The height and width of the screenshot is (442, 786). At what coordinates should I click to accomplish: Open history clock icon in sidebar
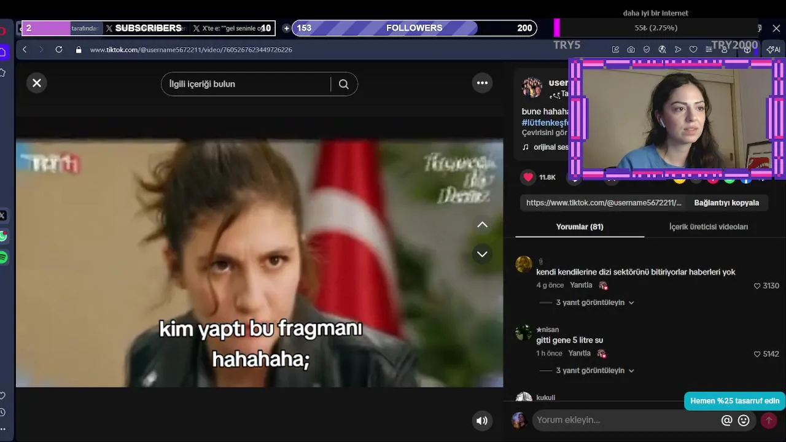click(3, 412)
